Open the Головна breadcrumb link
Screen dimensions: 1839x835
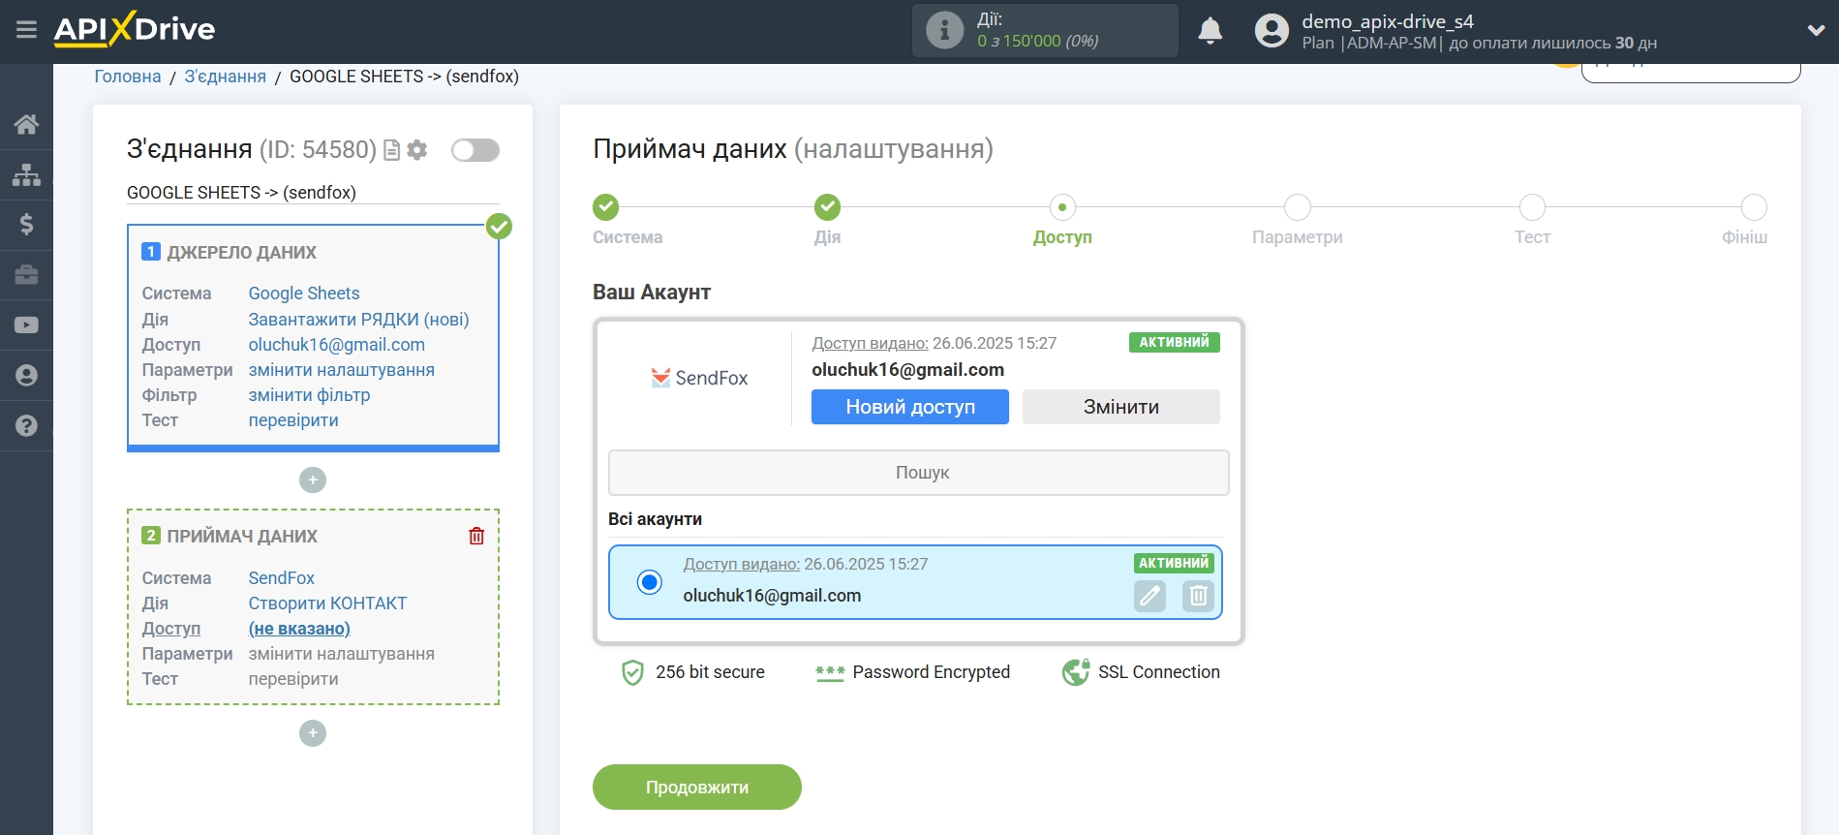(128, 77)
